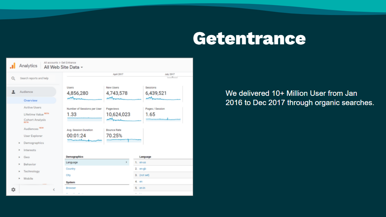The height and width of the screenshot is (217, 386).
Task: Open the User Explorer report
Action: [x=33, y=135]
